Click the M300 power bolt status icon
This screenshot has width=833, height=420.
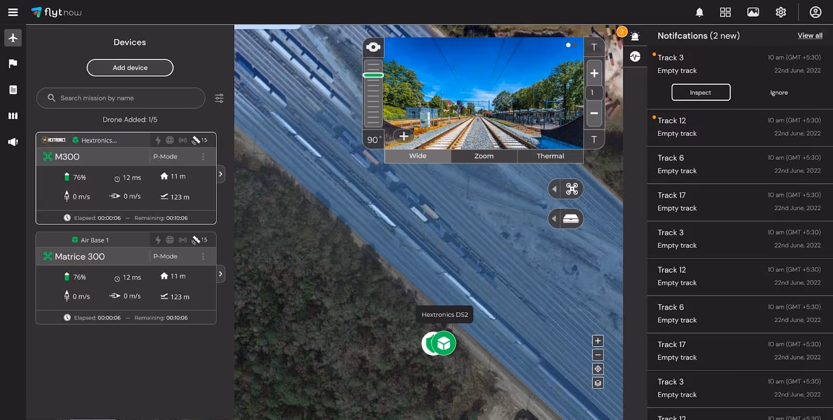point(158,140)
